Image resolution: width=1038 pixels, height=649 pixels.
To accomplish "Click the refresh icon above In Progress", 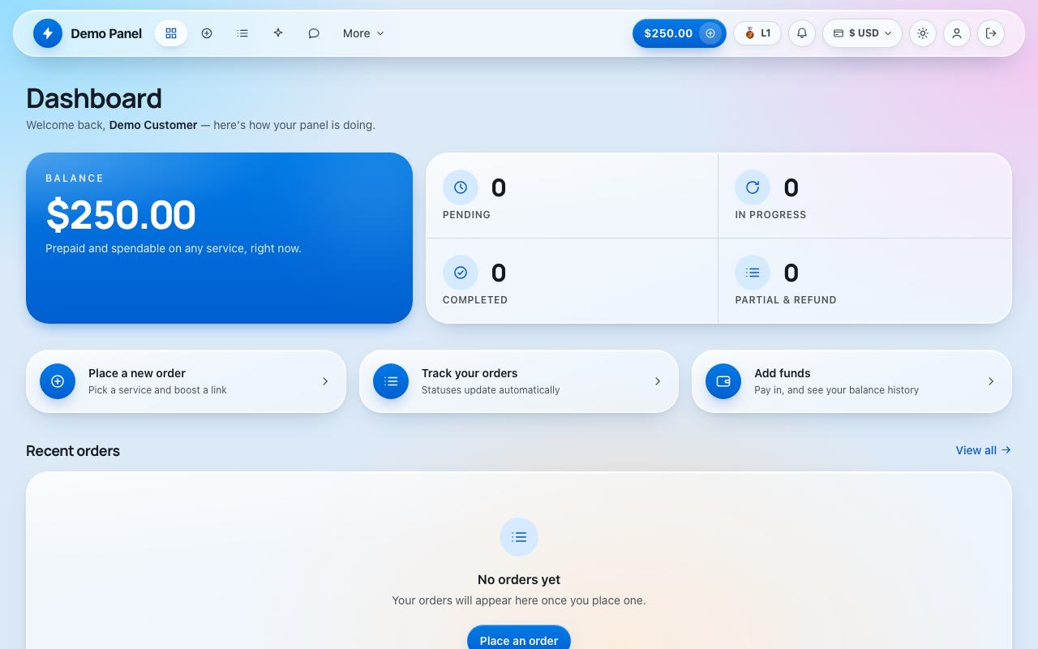I will click(753, 187).
